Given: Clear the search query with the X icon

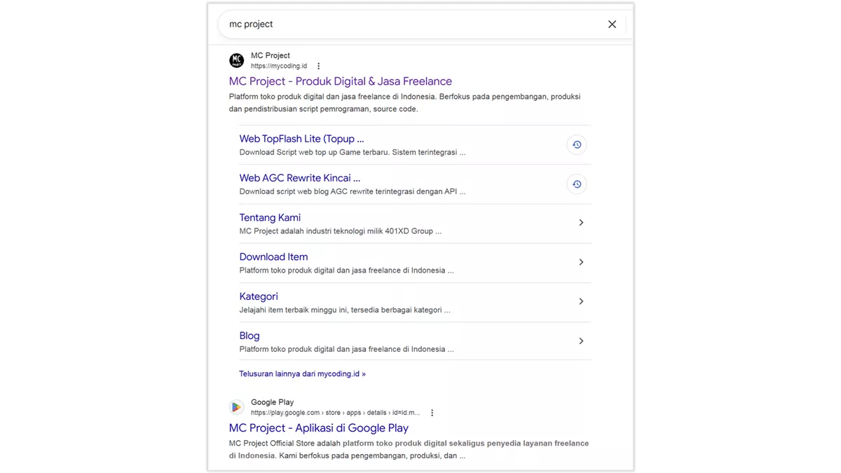Looking at the screenshot, I should (611, 24).
